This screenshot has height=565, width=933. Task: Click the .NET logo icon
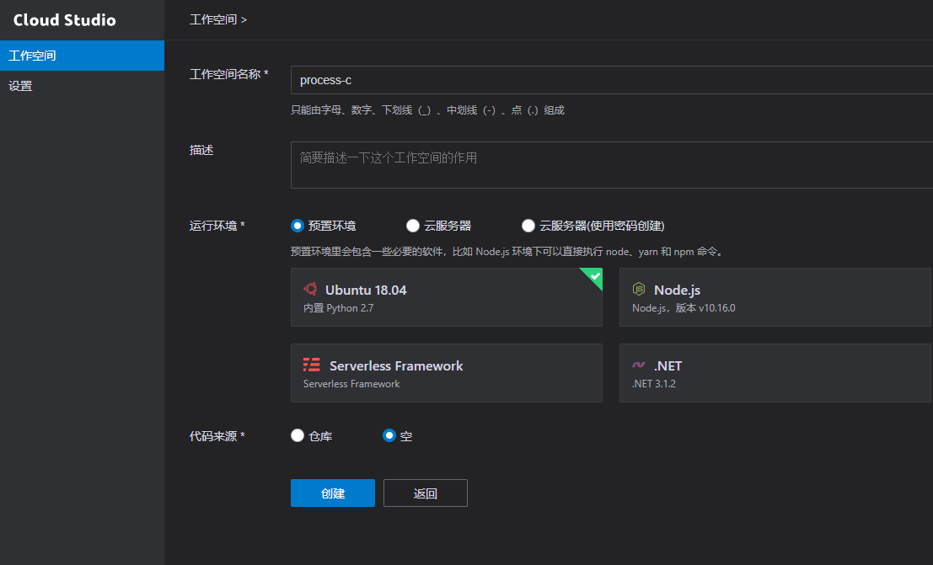click(x=639, y=366)
